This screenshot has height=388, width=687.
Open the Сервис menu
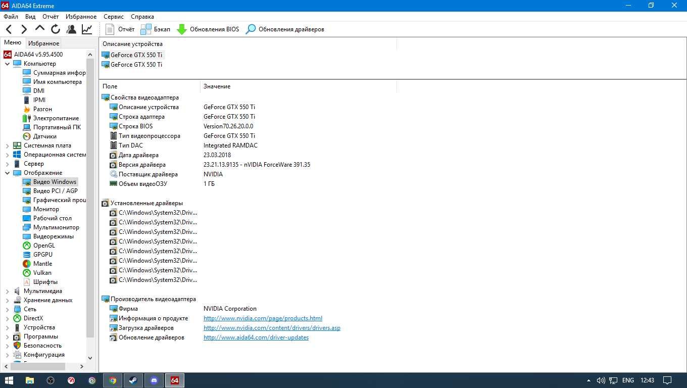(x=114, y=17)
